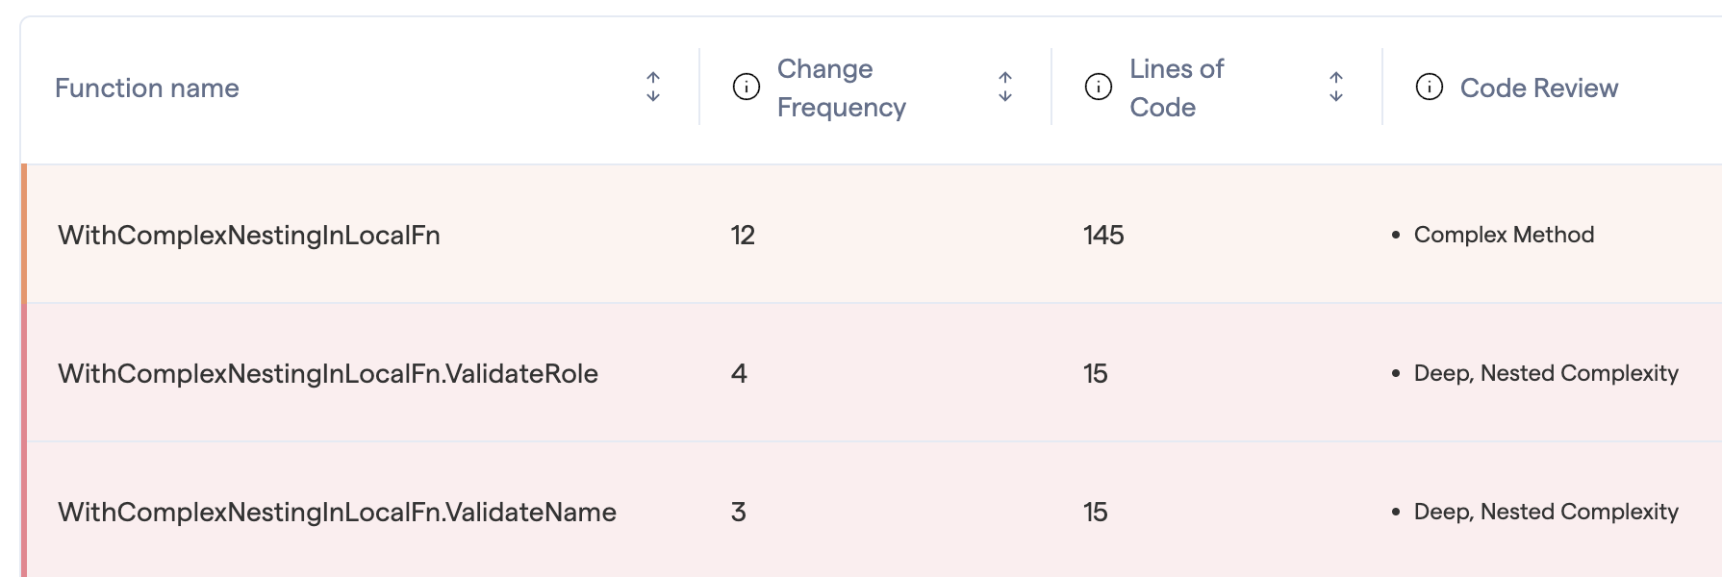This screenshot has height=577, width=1722.
Task: Select Deep, Nested Complexity for ValidateRole
Action: 1545,373
